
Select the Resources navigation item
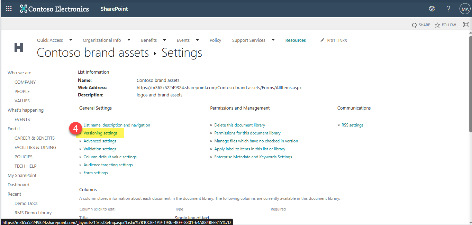(296, 40)
